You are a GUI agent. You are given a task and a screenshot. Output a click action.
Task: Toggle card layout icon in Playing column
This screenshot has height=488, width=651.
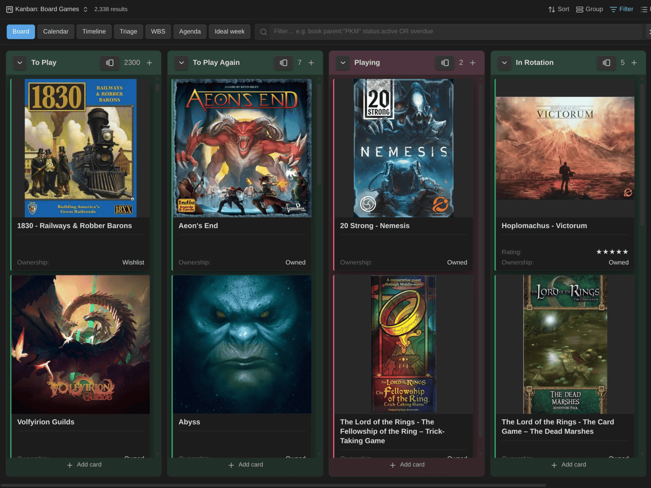point(445,63)
